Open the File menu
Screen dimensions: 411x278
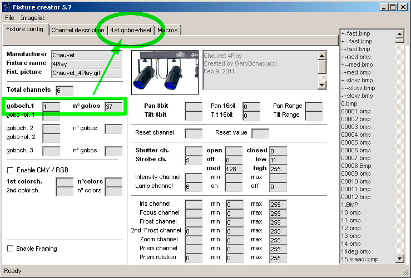[x=9, y=18]
